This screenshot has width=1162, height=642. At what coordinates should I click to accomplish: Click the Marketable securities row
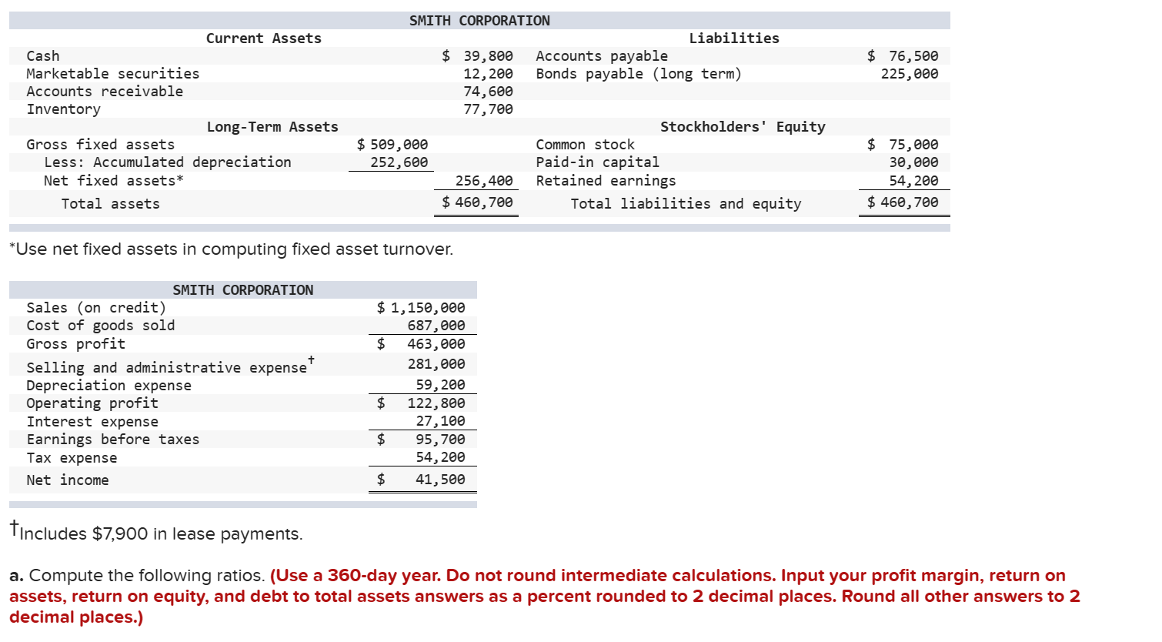tap(113, 73)
